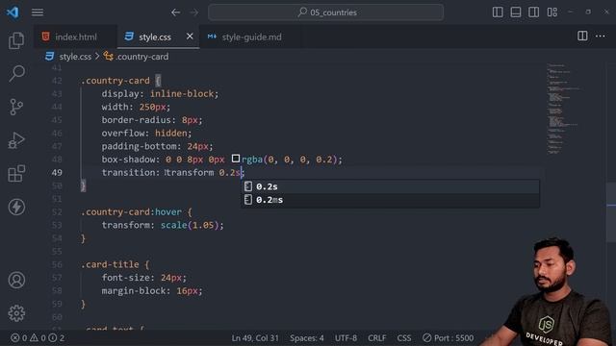Switch to the style-guide.md tab
This screenshot has height=346, width=616.
point(251,37)
